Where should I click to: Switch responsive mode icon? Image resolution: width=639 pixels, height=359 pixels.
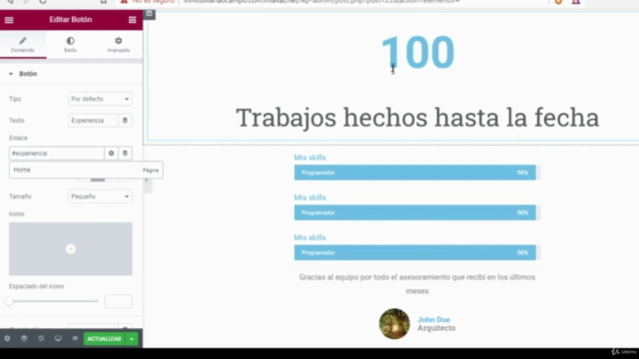tap(58, 339)
